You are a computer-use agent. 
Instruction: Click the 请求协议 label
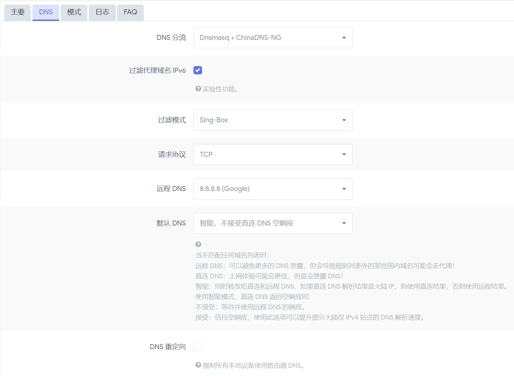coord(172,154)
